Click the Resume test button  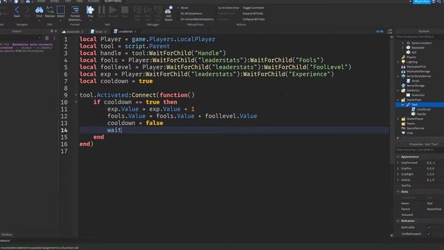coord(112,12)
